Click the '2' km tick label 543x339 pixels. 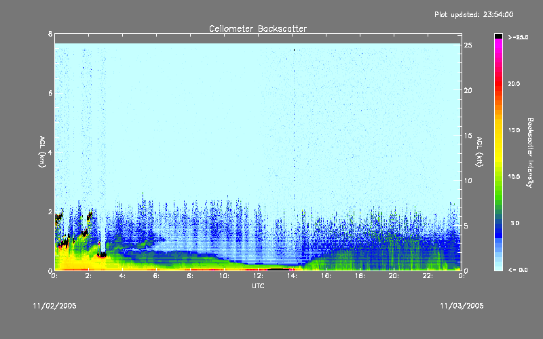50,212
